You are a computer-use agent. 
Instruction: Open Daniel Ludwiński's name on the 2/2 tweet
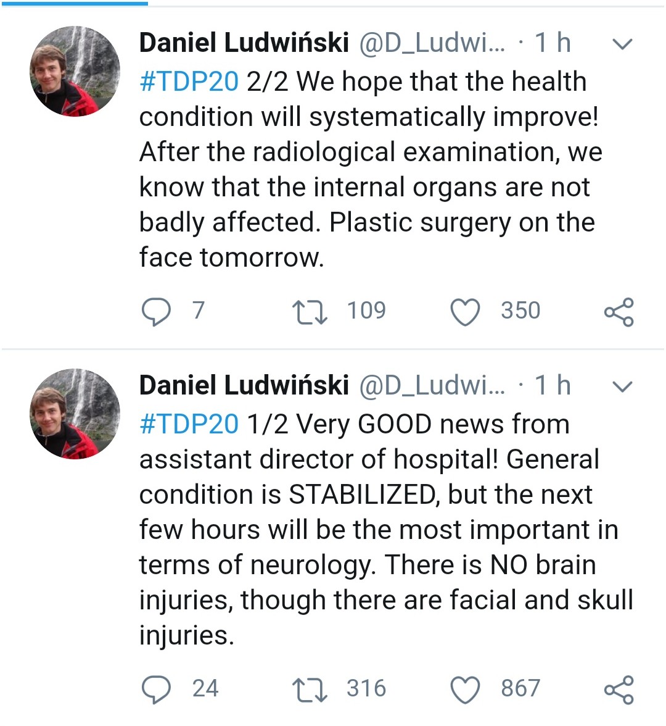244,43
